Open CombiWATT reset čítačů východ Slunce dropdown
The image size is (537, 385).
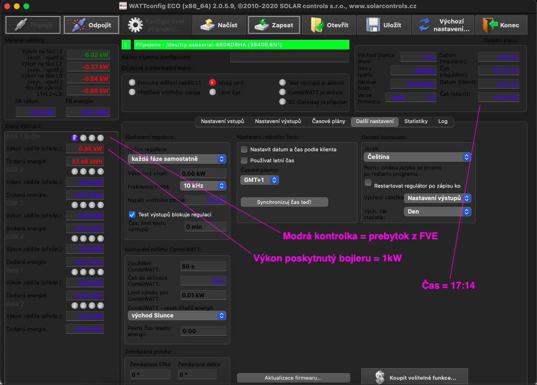coord(177,316)
